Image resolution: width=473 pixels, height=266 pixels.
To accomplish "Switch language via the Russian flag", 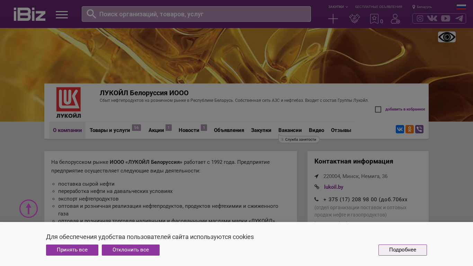I will [461, 7].
